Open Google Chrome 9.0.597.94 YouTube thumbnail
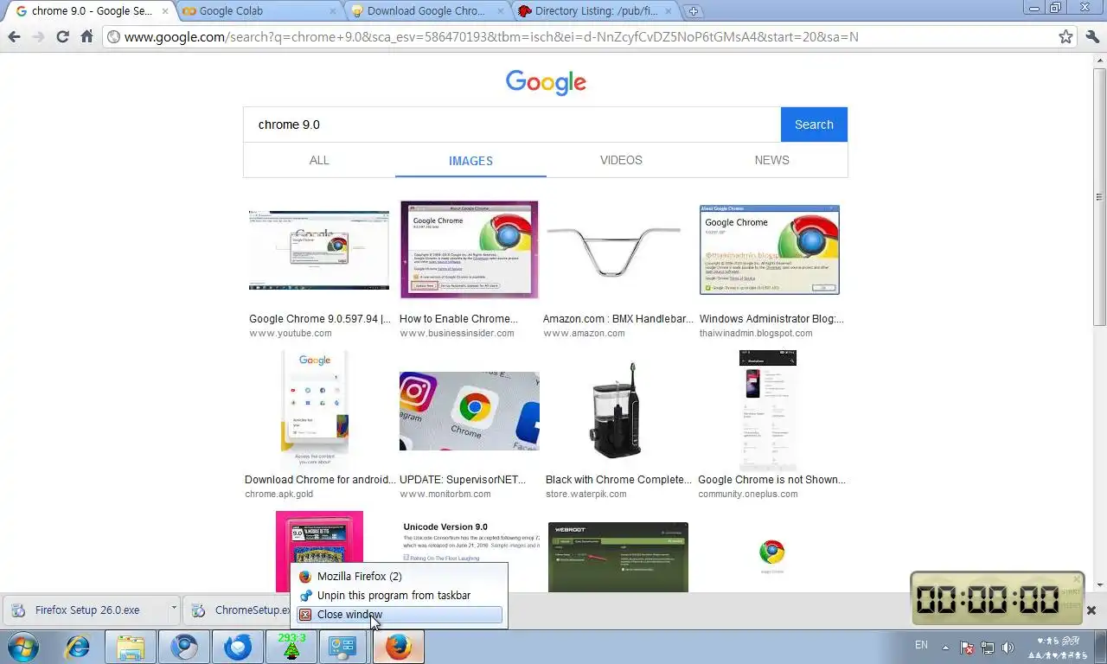1107x664 pixels. coord(319,250)
